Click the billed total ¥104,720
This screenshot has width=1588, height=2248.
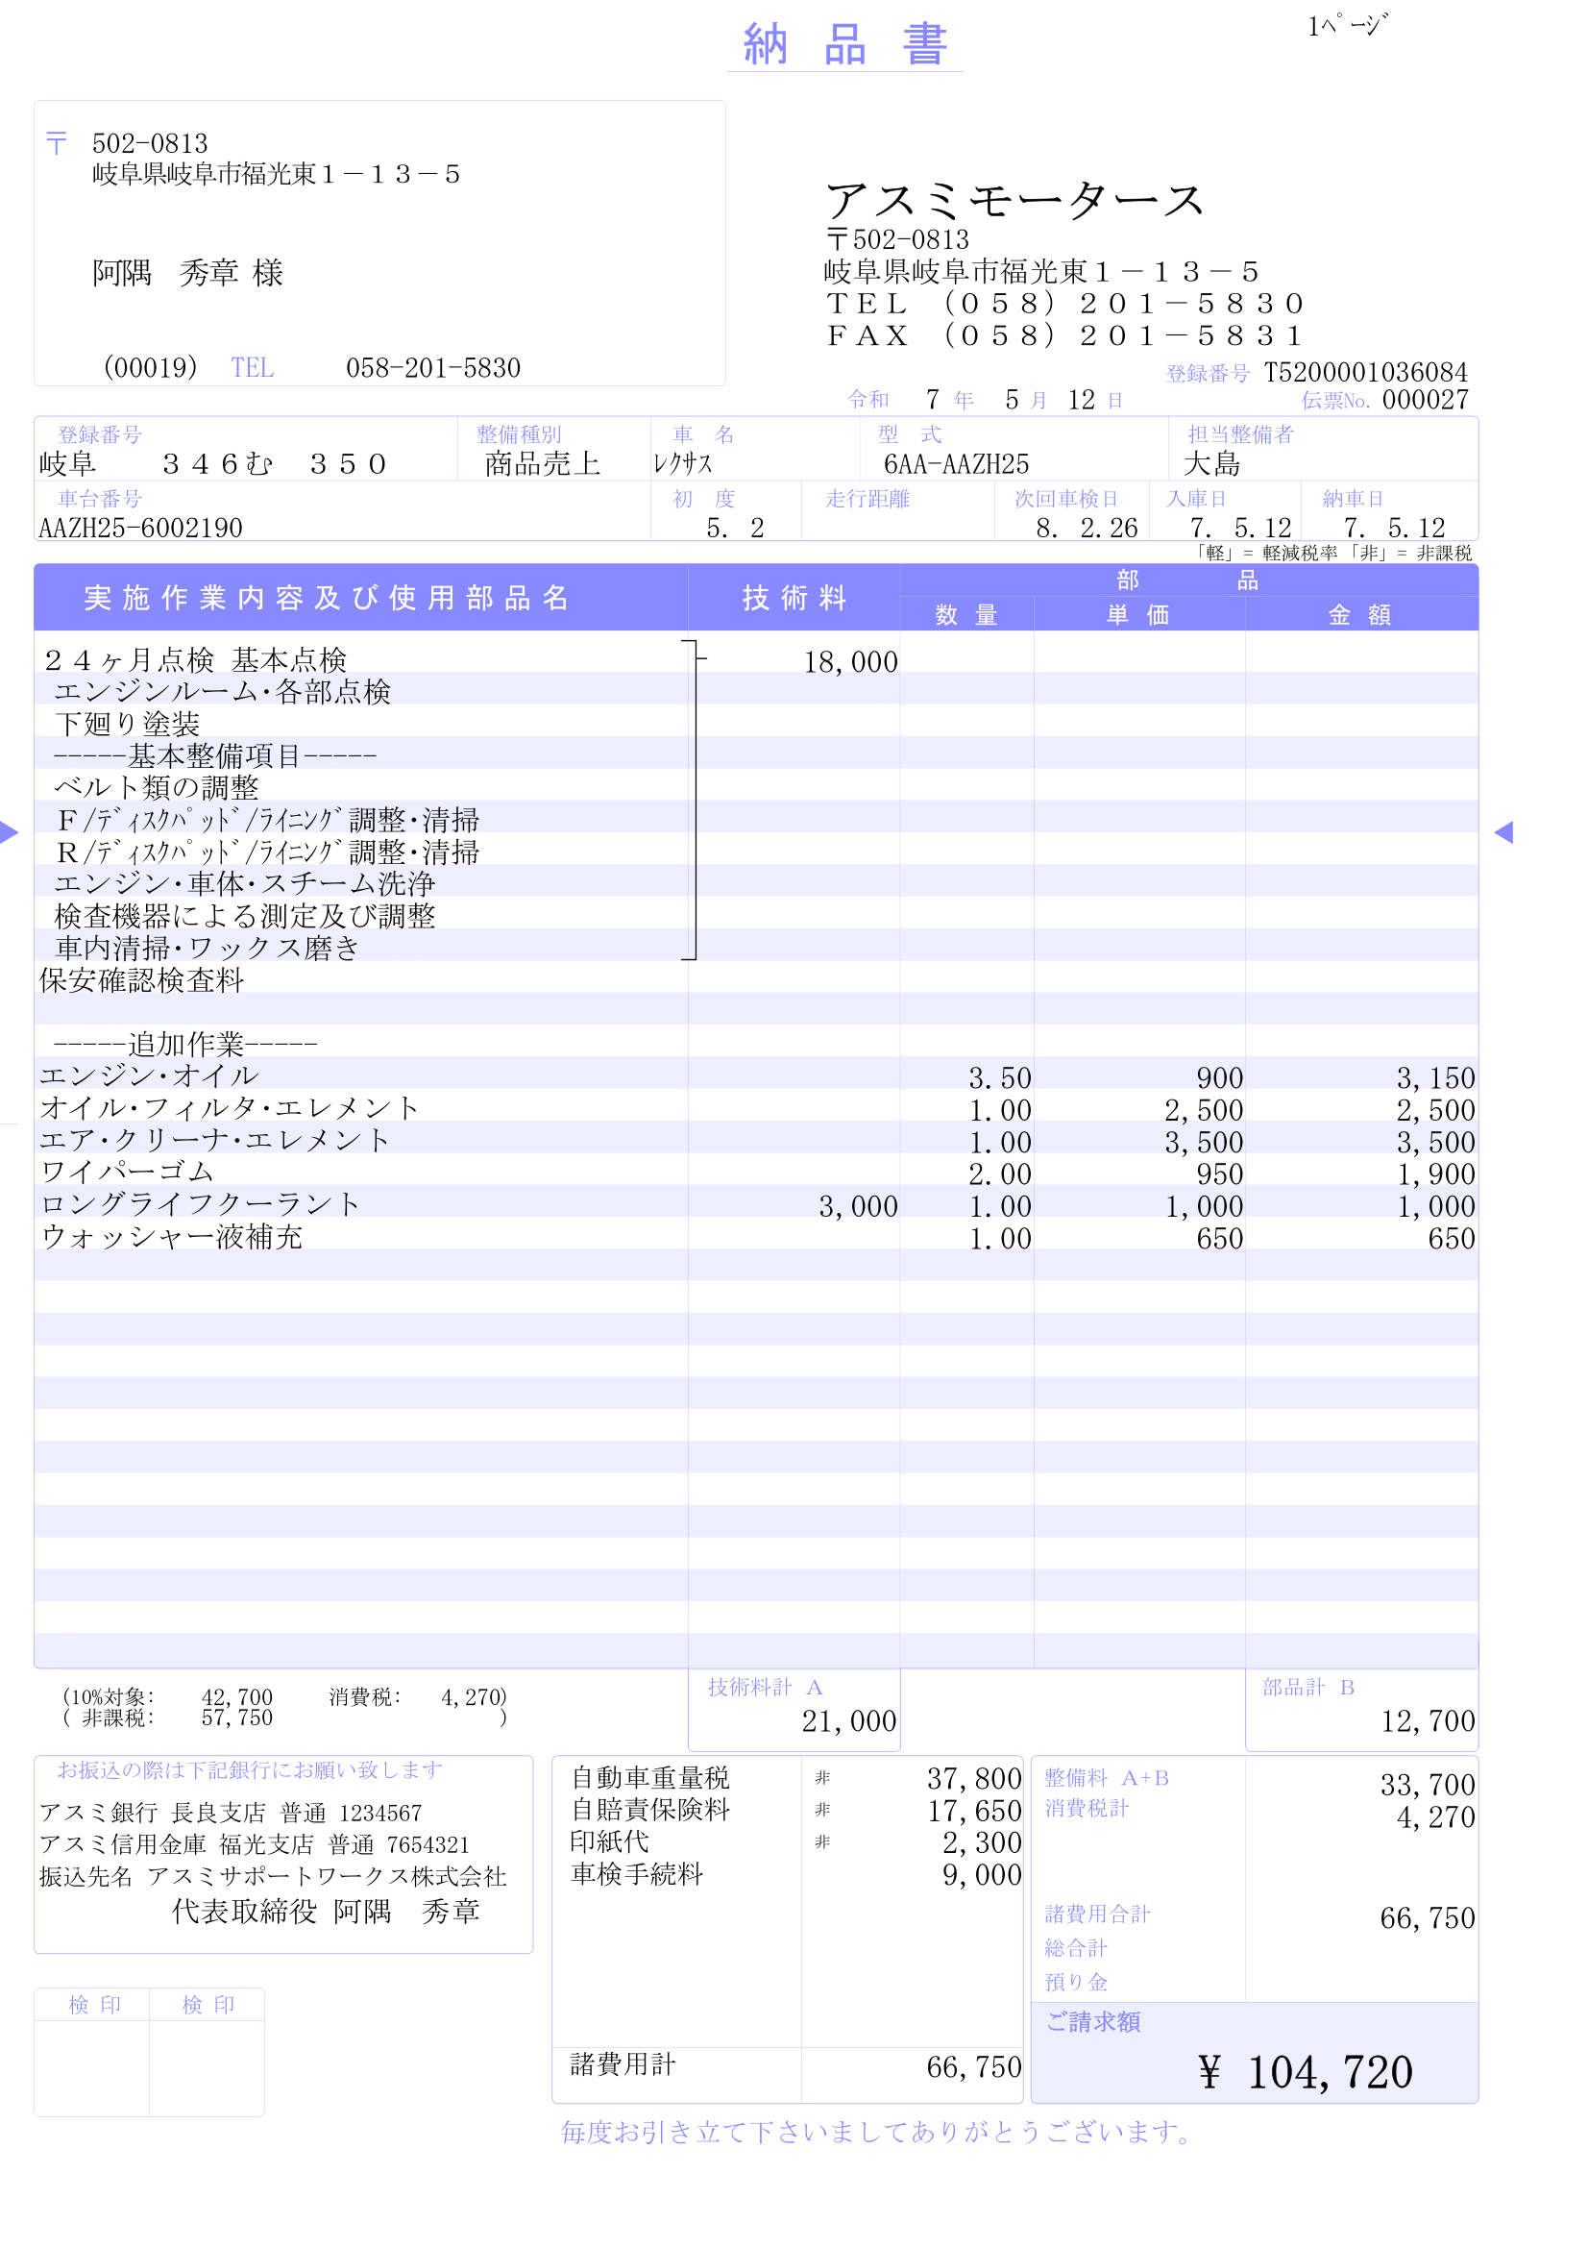tap(1306, 2073)
